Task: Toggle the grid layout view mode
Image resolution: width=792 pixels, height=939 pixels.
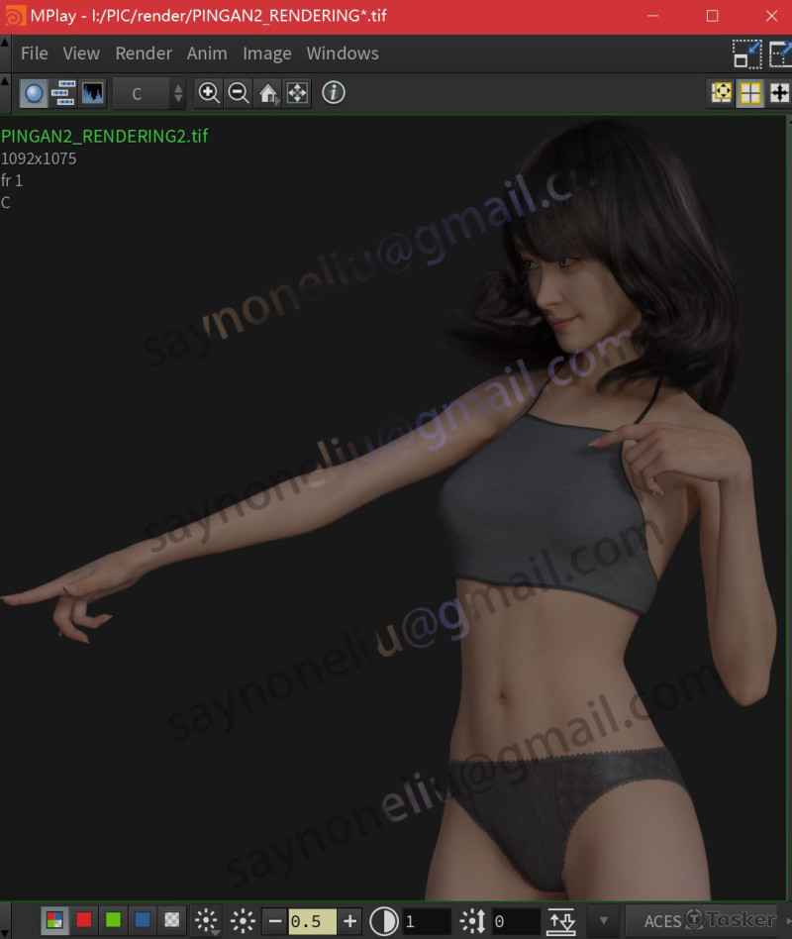Action: tap(750, 93)
